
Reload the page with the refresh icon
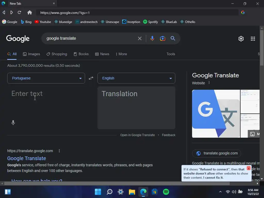tap(19, 12)
